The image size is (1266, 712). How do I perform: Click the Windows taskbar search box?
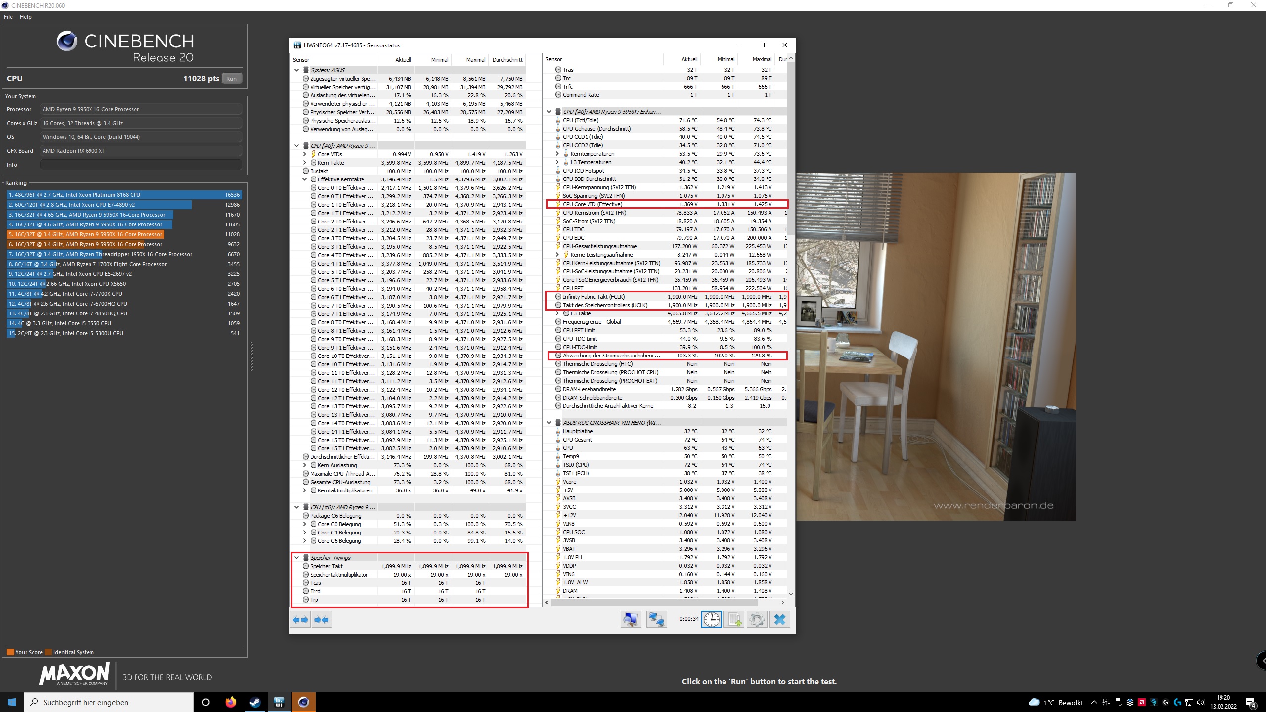[x=109, y=702]
